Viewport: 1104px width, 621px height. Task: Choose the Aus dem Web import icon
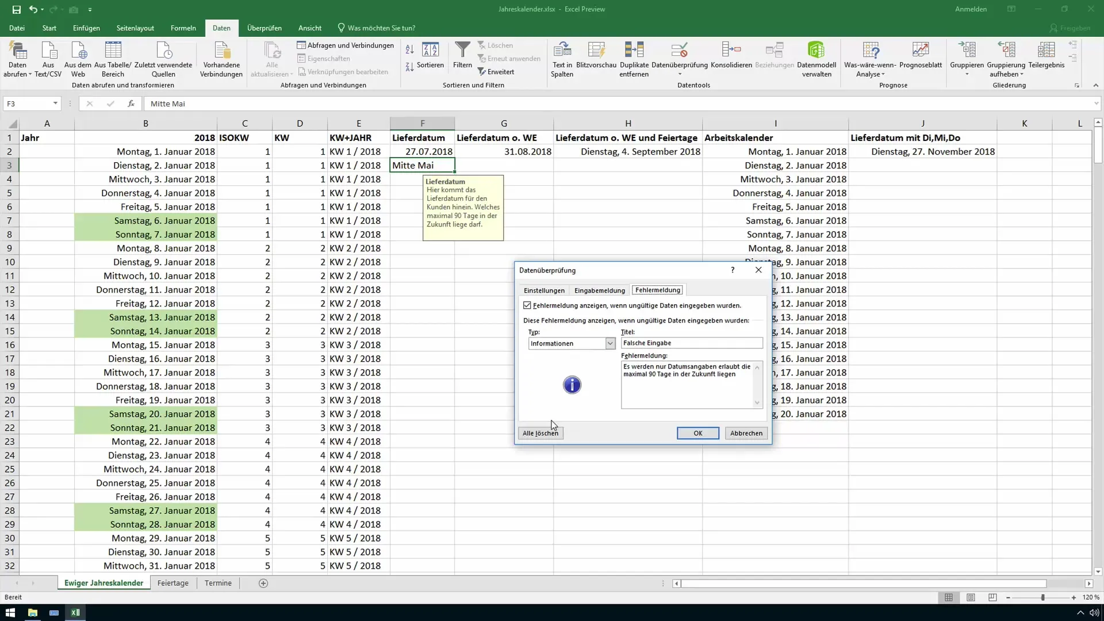click(78, 59)
